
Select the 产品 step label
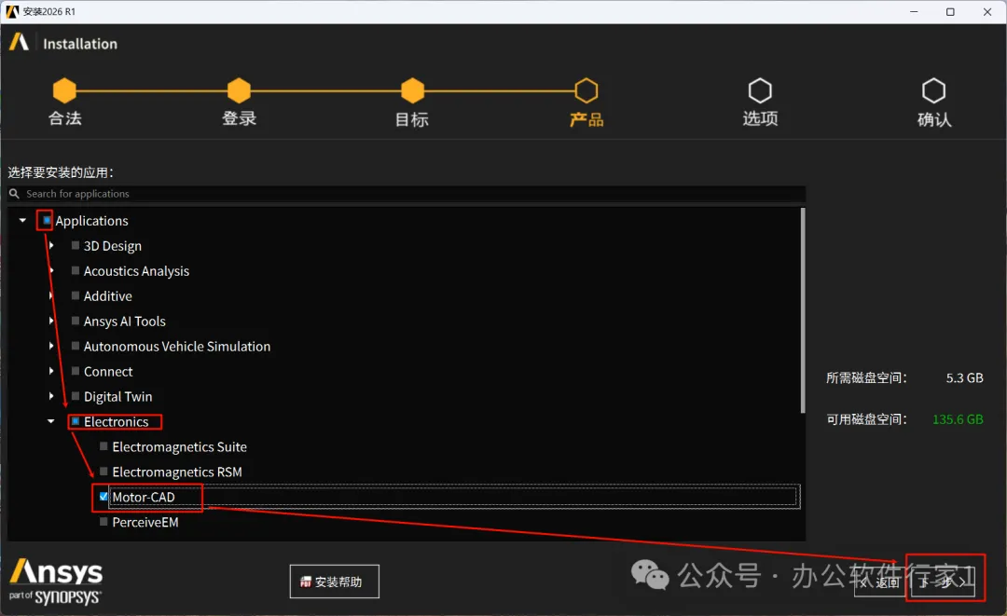pos(586,119)
